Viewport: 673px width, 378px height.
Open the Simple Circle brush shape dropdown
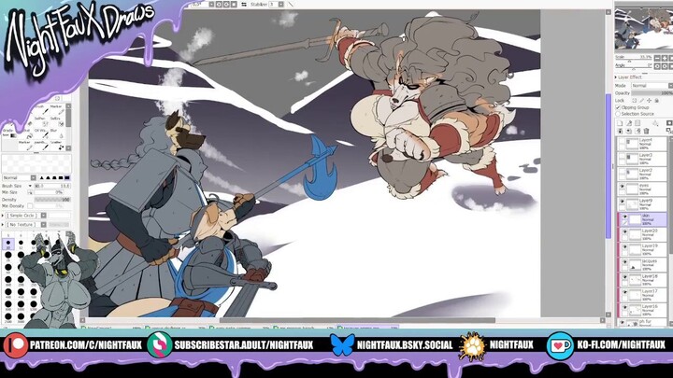tap(26, 216)
